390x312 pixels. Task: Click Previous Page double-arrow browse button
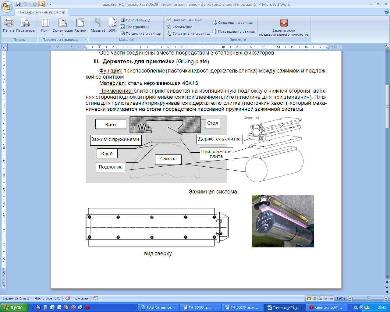pos(387,282)
